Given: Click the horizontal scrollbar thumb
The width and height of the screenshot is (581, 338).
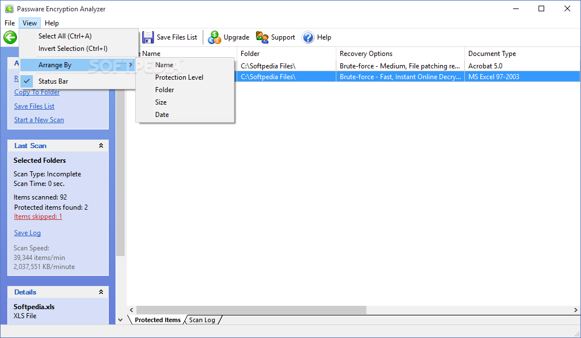Looking at the screenshot, I should pos(251,310).
